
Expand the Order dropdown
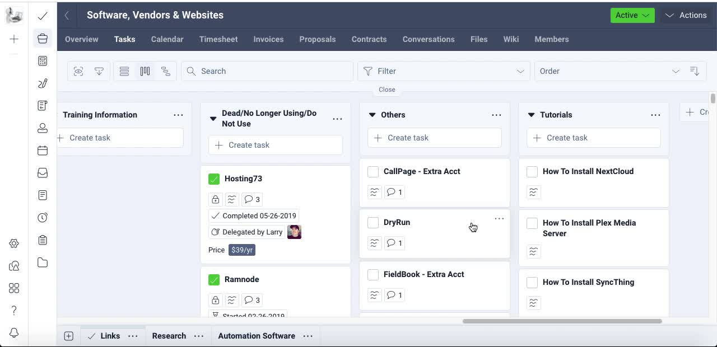(609, 71)
